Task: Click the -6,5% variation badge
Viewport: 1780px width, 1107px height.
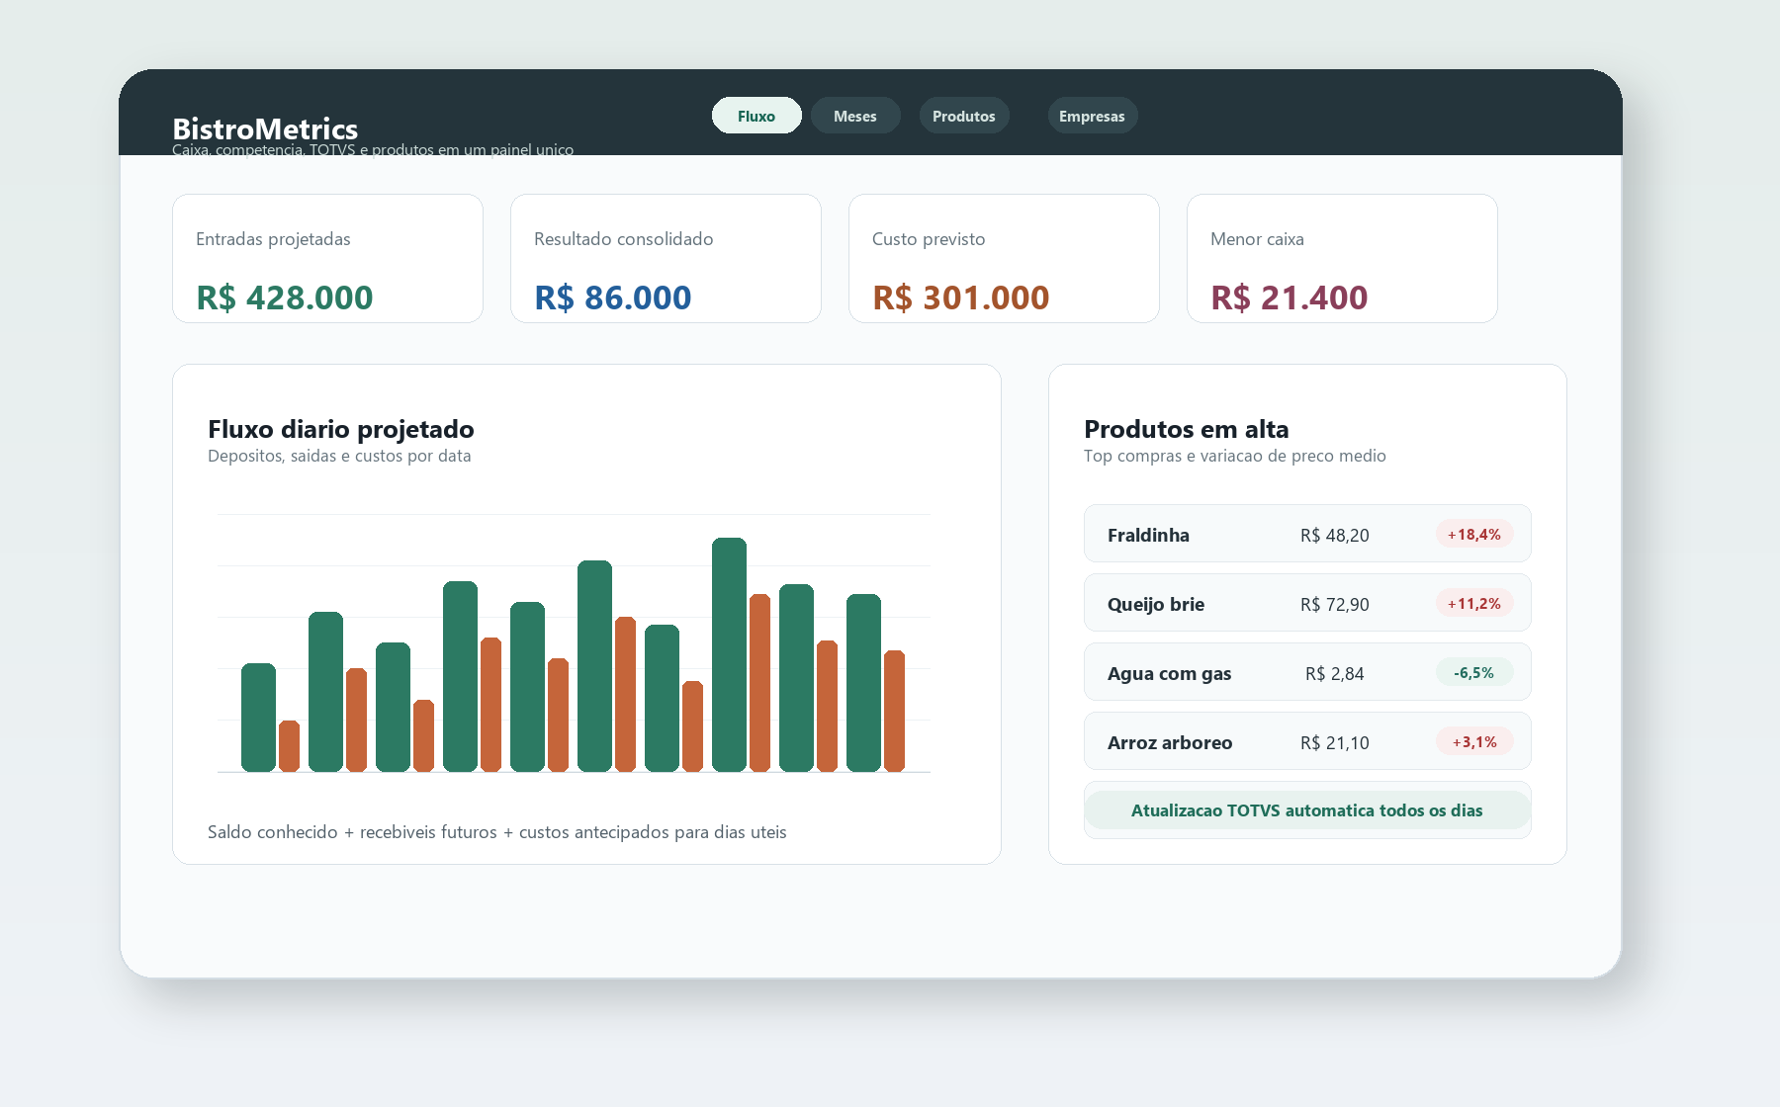Action: [x=1474, y=672]
